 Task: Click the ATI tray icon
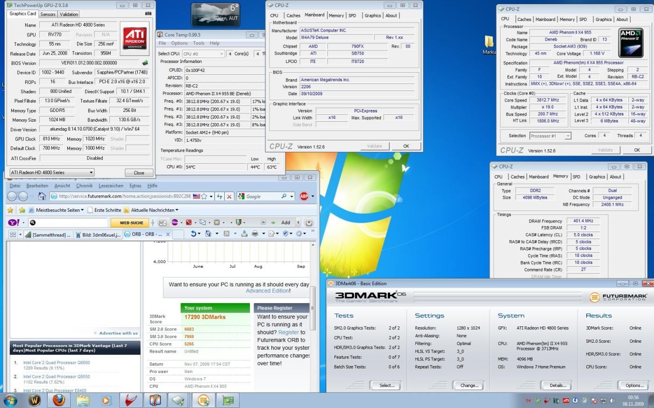click(x=566, y=401)
